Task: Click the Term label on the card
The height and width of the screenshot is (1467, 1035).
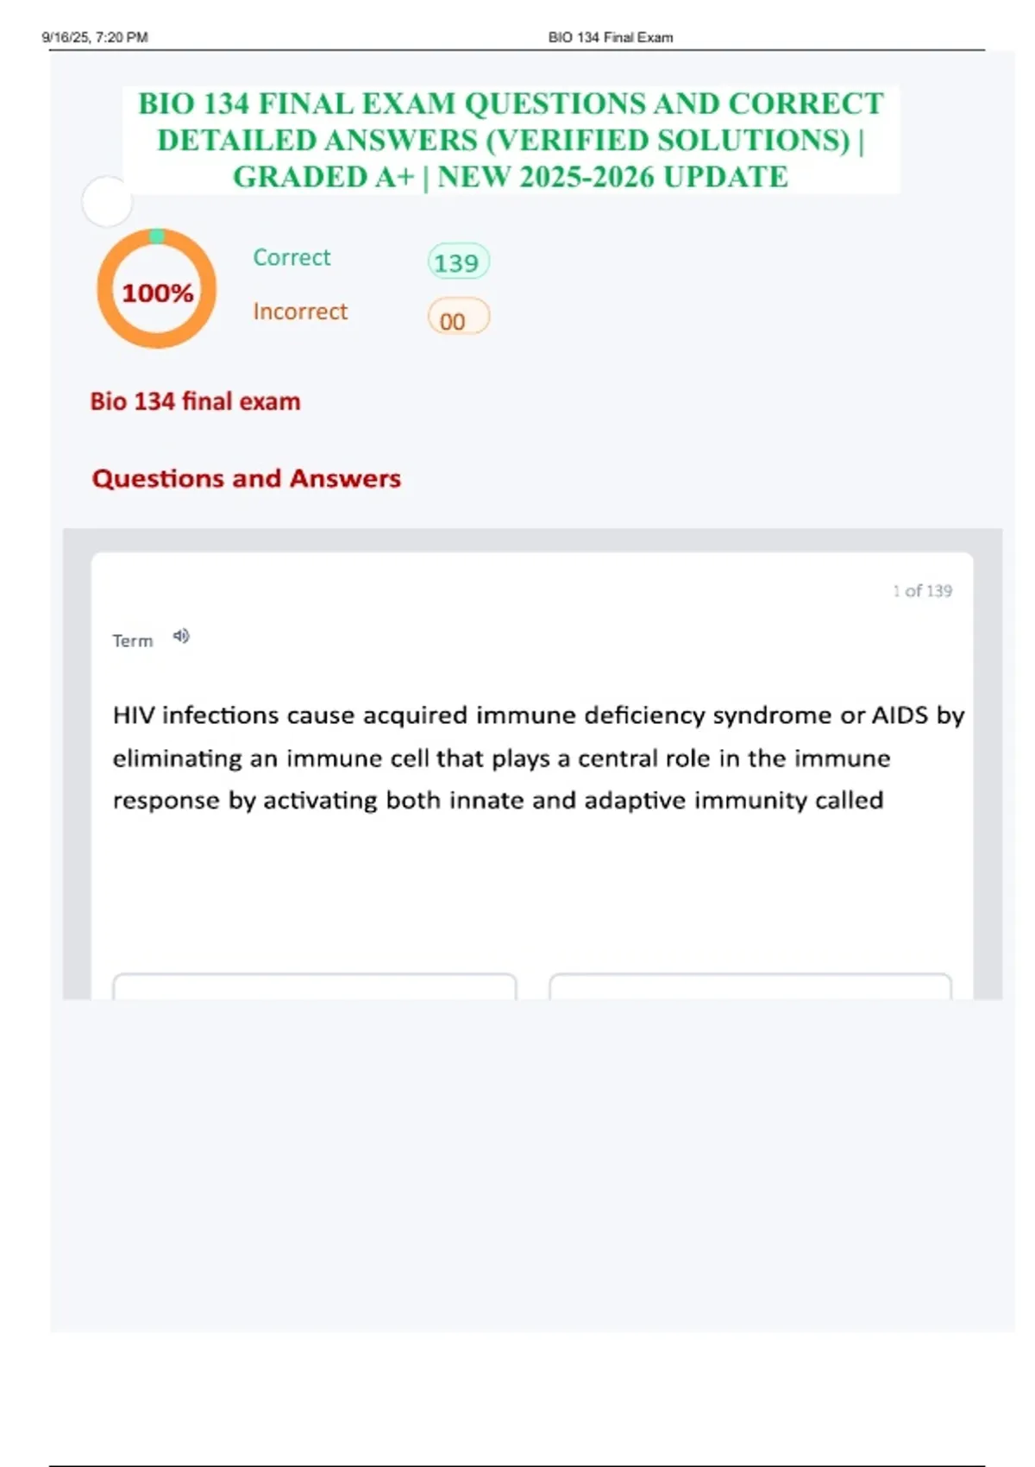Action: coord(132,640)
